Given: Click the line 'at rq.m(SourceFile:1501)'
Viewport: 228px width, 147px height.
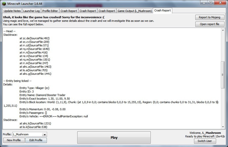Looking at the screenshot, I should (35, 60).
